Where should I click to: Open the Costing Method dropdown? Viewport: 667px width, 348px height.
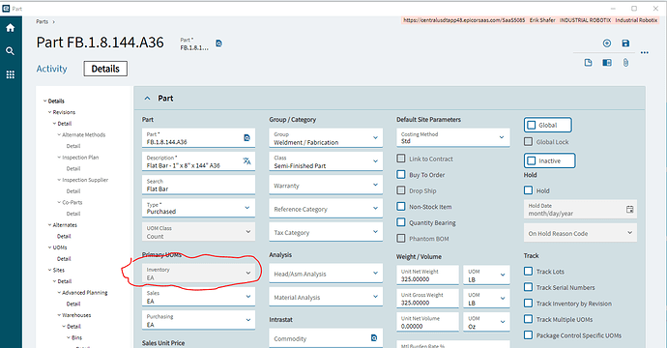(x=453, y=138)
